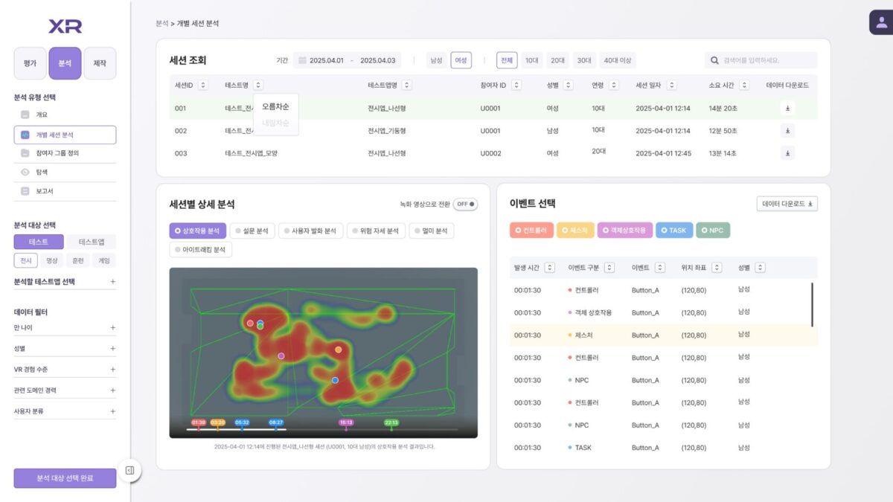Click the calendar icon in the period field
Screen dimensions: 893x502
click(302, 60)
